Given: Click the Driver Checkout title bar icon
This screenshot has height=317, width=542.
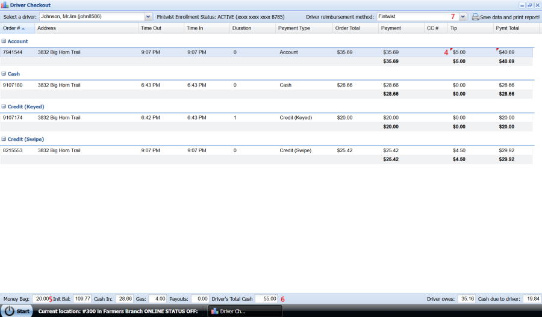Looking at the screenshot, I should (x=5, y=5).
